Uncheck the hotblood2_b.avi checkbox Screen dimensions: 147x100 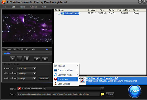(x=59, y=13)
